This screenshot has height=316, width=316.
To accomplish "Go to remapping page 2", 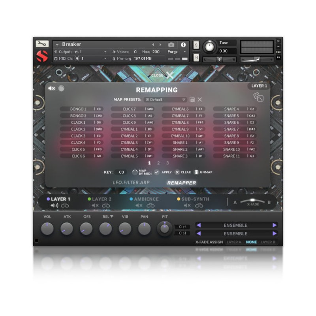I will [158, 163].
